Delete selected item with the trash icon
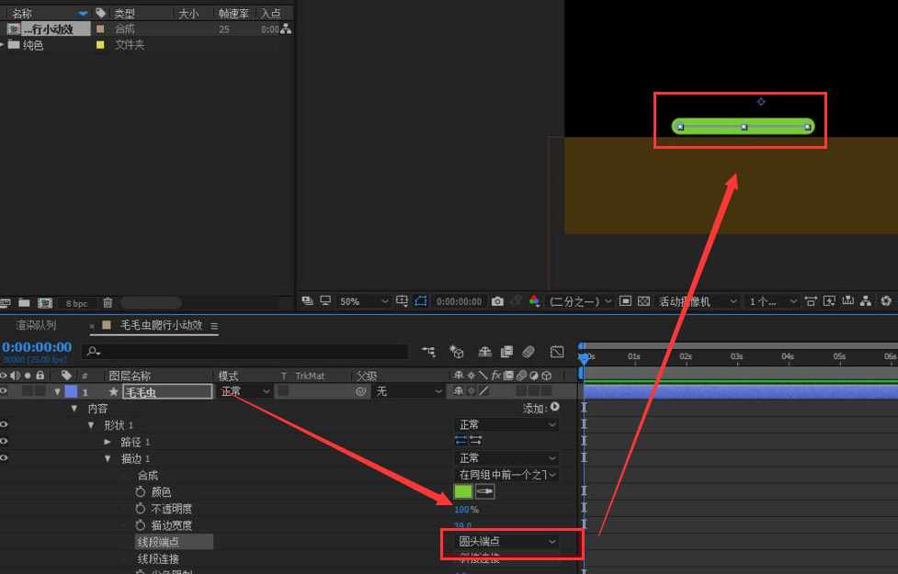Image resolution: width=898 pixels, height=574 pixels. click(x=108, y=303)
